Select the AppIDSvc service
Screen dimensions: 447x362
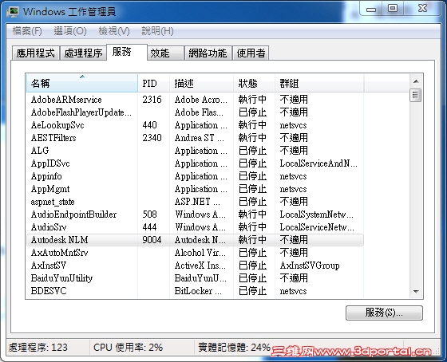tap(195, 163)
